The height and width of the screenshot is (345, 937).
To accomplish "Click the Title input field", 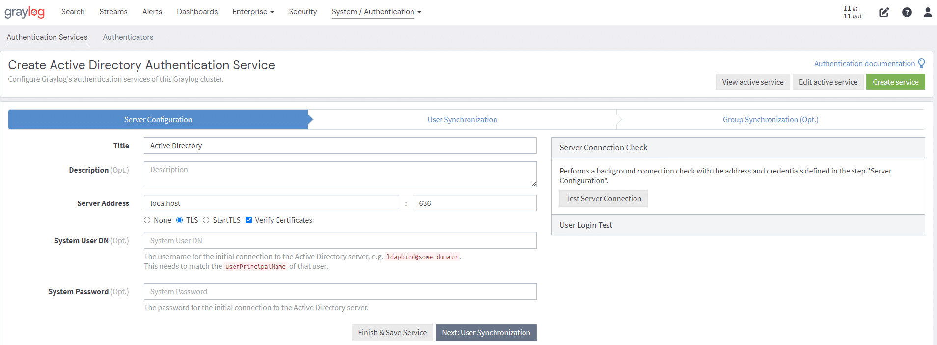I will [x=340, y=146].
